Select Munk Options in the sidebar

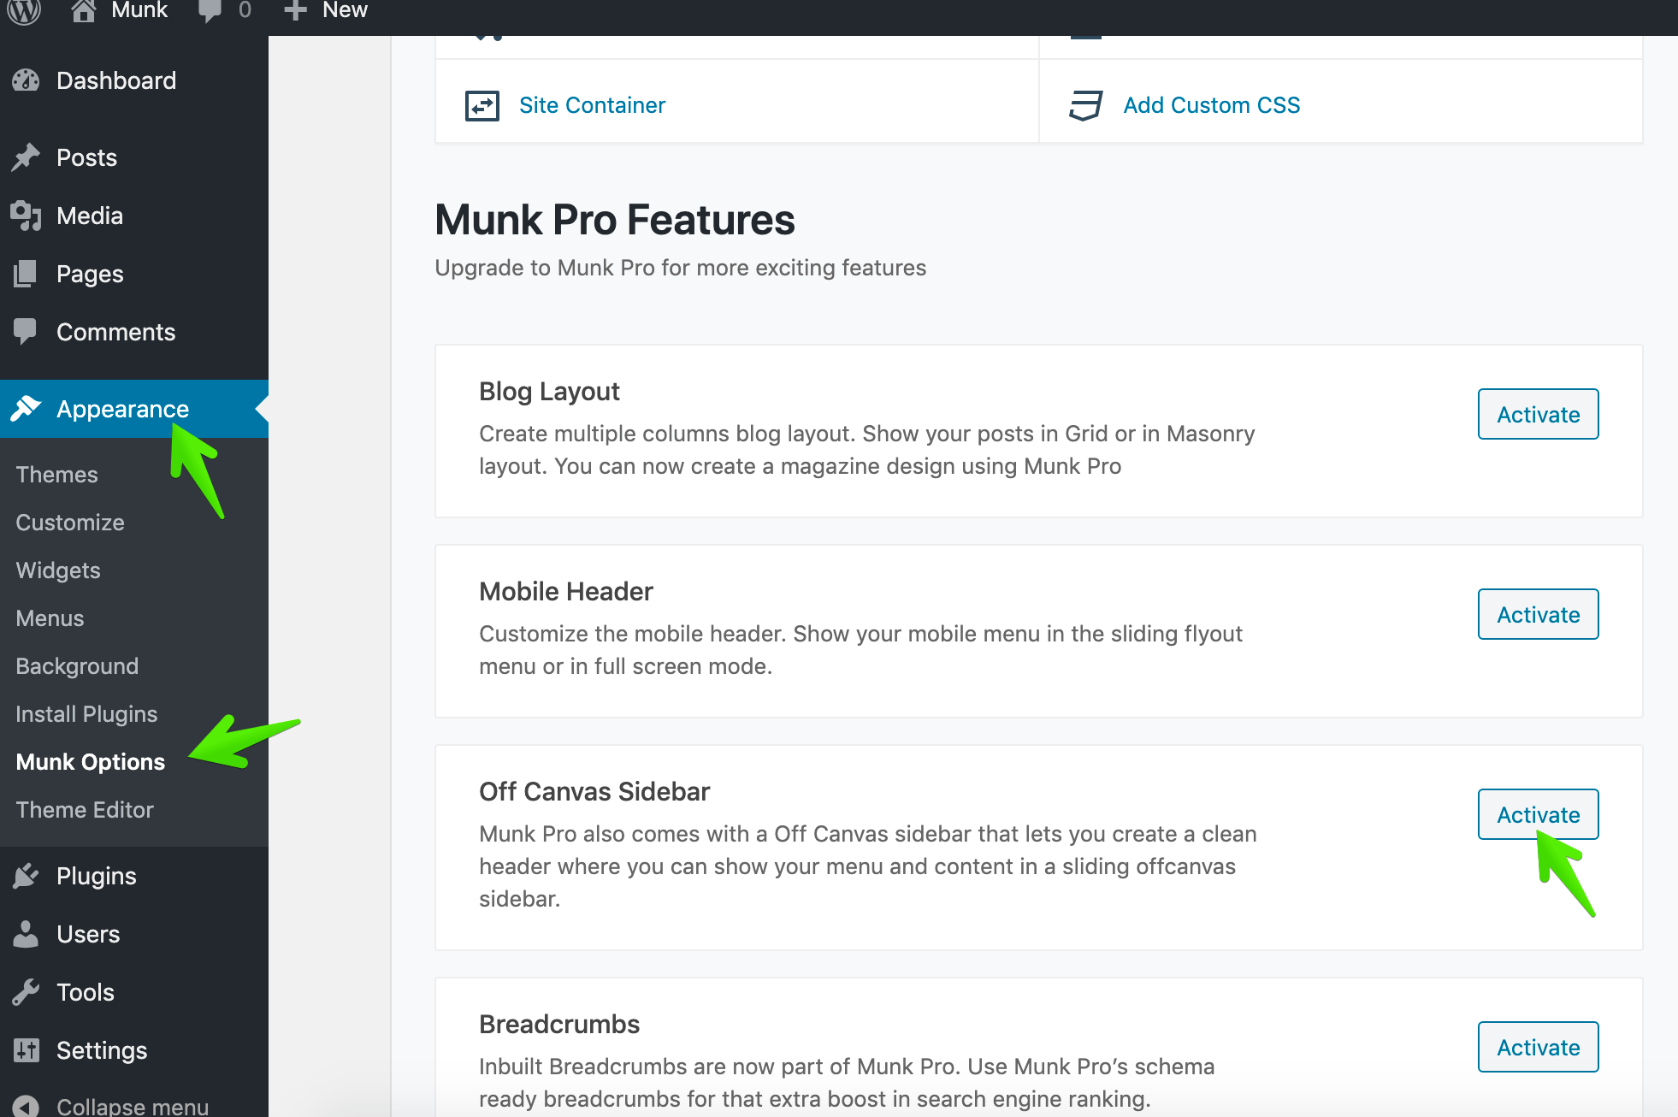pyautogui.click(x=91, y=762)
